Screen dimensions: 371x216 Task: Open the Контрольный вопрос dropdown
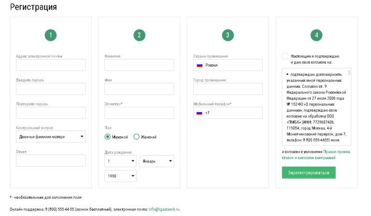pyautogui.click(x=51, y=136)
